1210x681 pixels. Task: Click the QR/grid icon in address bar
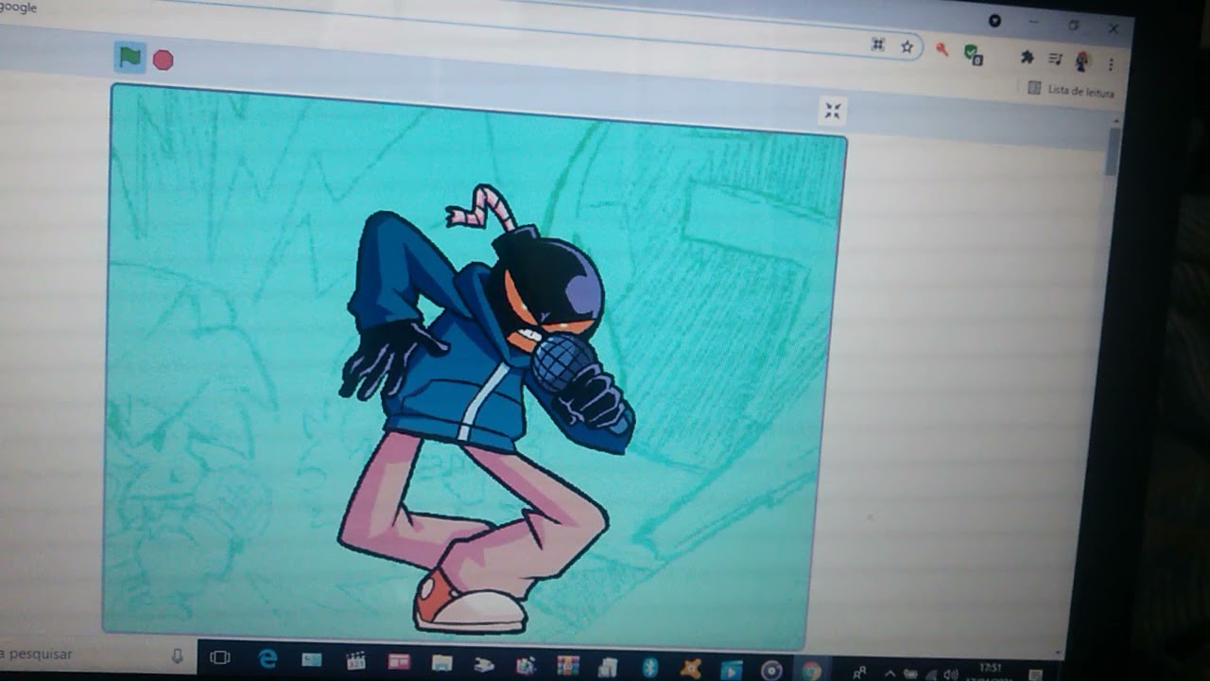(x=878, y=44)
